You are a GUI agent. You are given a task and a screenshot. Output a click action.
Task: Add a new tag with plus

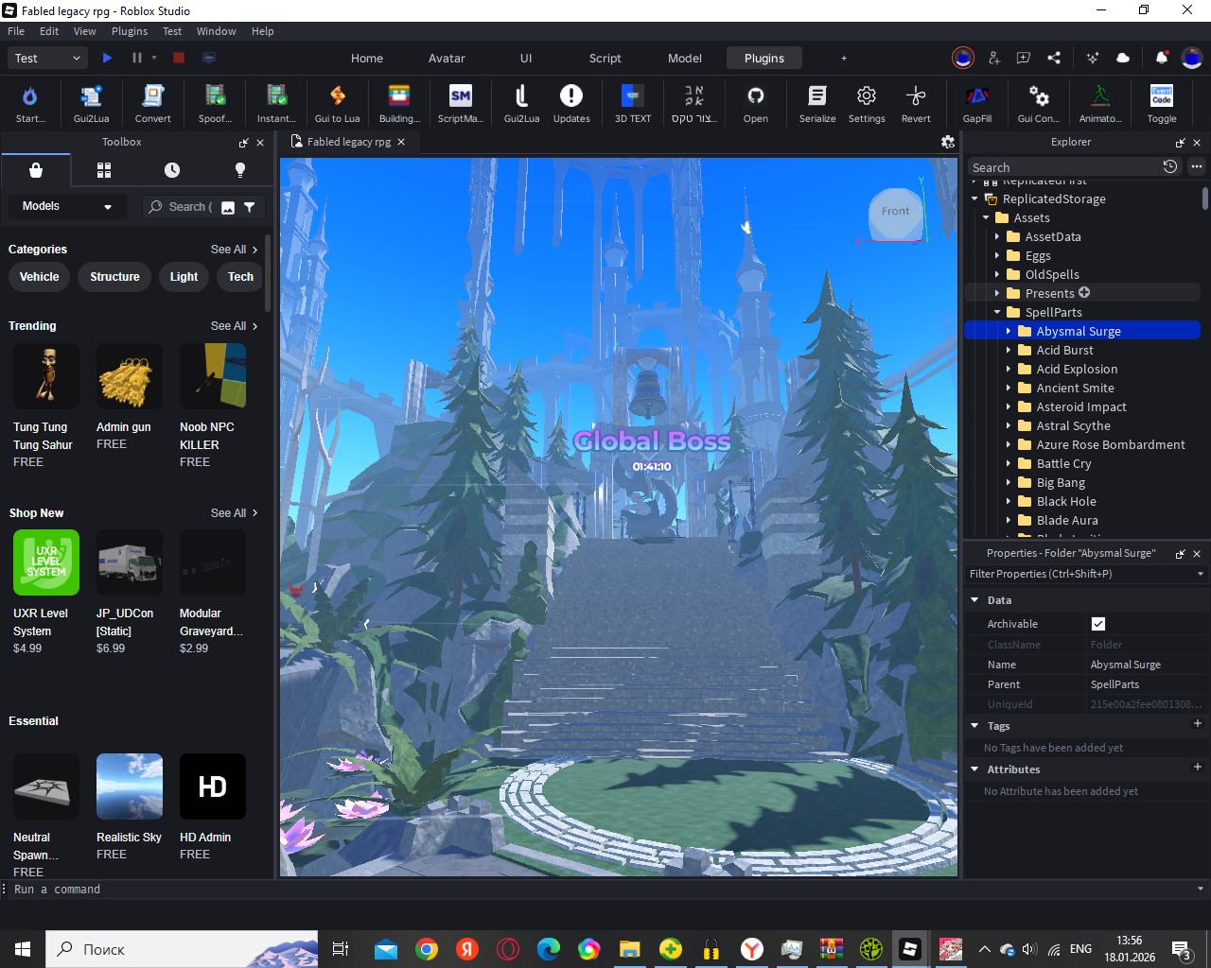coord(1198,724)
